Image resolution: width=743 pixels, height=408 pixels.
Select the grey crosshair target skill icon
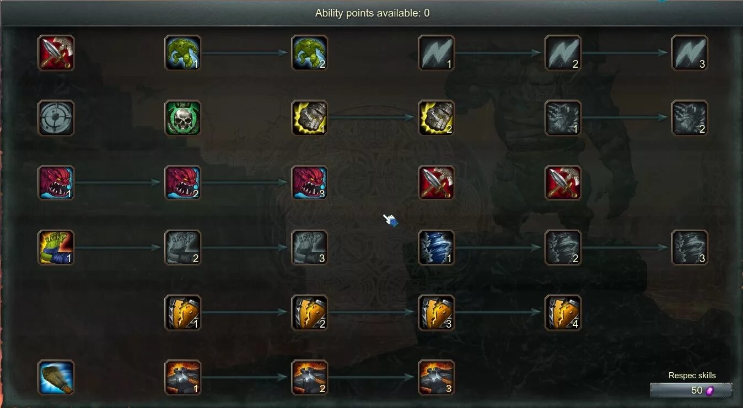tap(56, 118)
